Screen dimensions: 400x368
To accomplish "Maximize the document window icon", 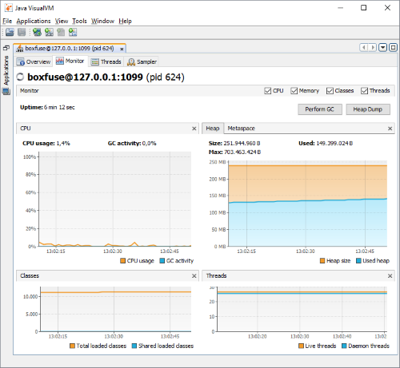I will (393, 48).
